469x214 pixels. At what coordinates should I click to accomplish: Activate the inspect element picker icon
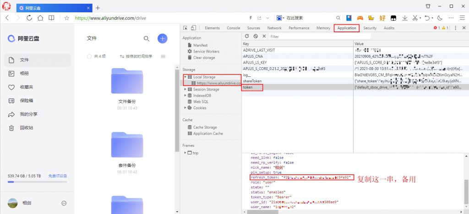point(186,28)
